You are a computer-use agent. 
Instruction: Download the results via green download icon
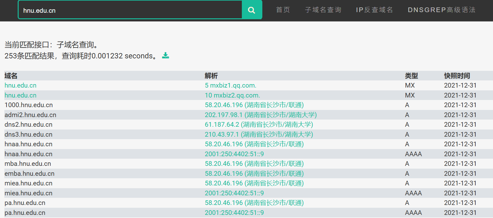click(x=165, y=56)
